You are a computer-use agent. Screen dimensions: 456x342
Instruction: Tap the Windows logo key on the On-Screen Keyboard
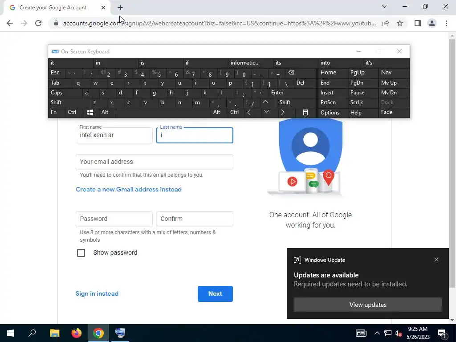(x=90, y=113)
